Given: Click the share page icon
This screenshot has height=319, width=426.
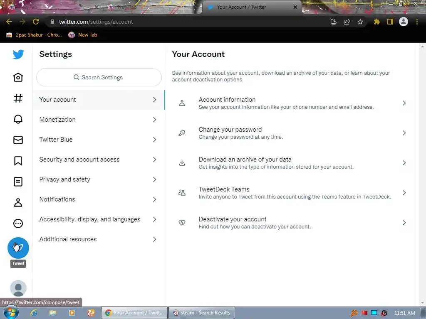Looking at the screenshot, I should point(347,22).
